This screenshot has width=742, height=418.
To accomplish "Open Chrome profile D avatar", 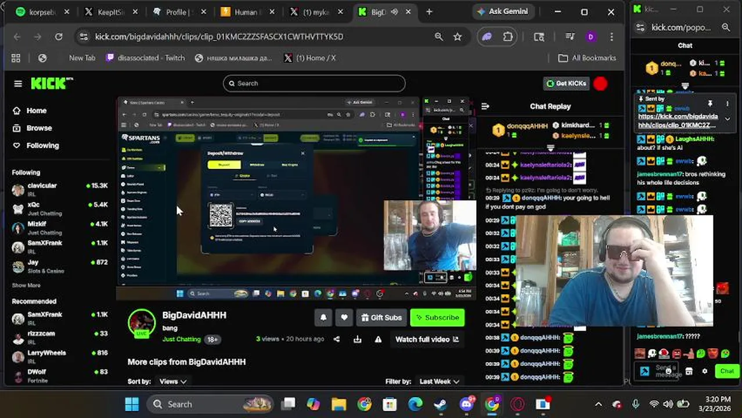I will coord(590,37).
